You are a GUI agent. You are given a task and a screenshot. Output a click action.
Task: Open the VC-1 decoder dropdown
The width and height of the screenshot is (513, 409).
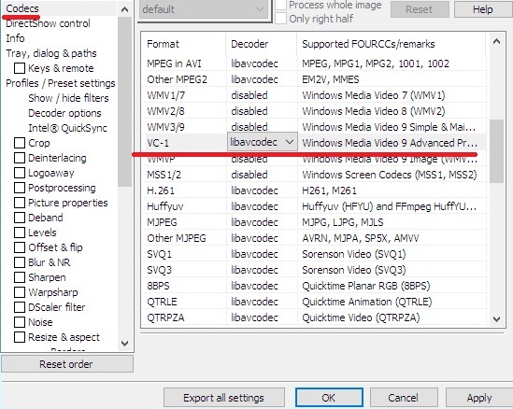[x=263, y=142]
